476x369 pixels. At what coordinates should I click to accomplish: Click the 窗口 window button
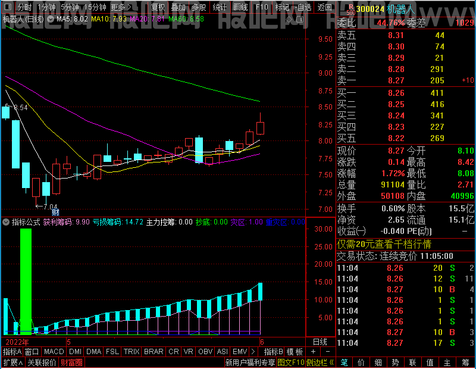(x=32, y=352)
